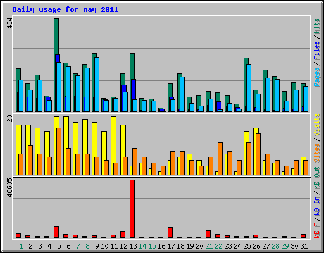324x253 pixels.
Task: Select the red kB bar for day 21
Action: pyautogui.click(x=208, y=234)
